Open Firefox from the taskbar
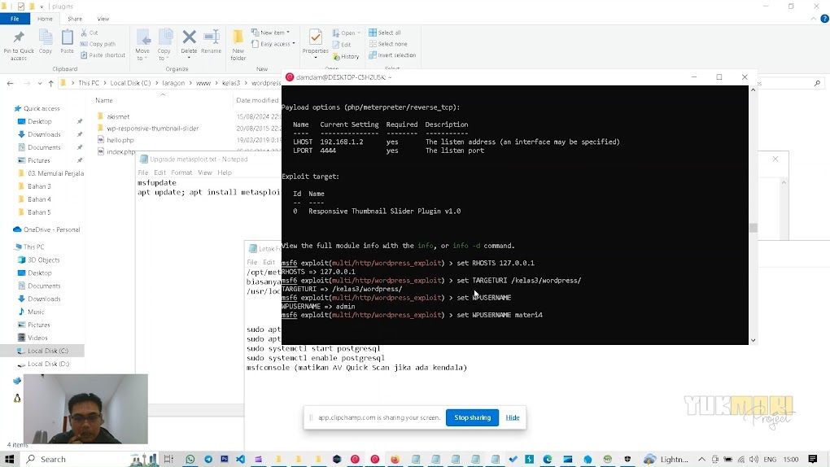This screenshot has height=467, width=830. (x=395, y=459)
